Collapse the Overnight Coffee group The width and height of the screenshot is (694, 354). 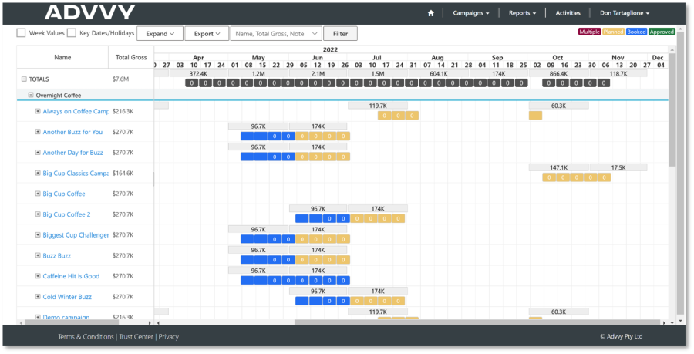coord(31,96)
